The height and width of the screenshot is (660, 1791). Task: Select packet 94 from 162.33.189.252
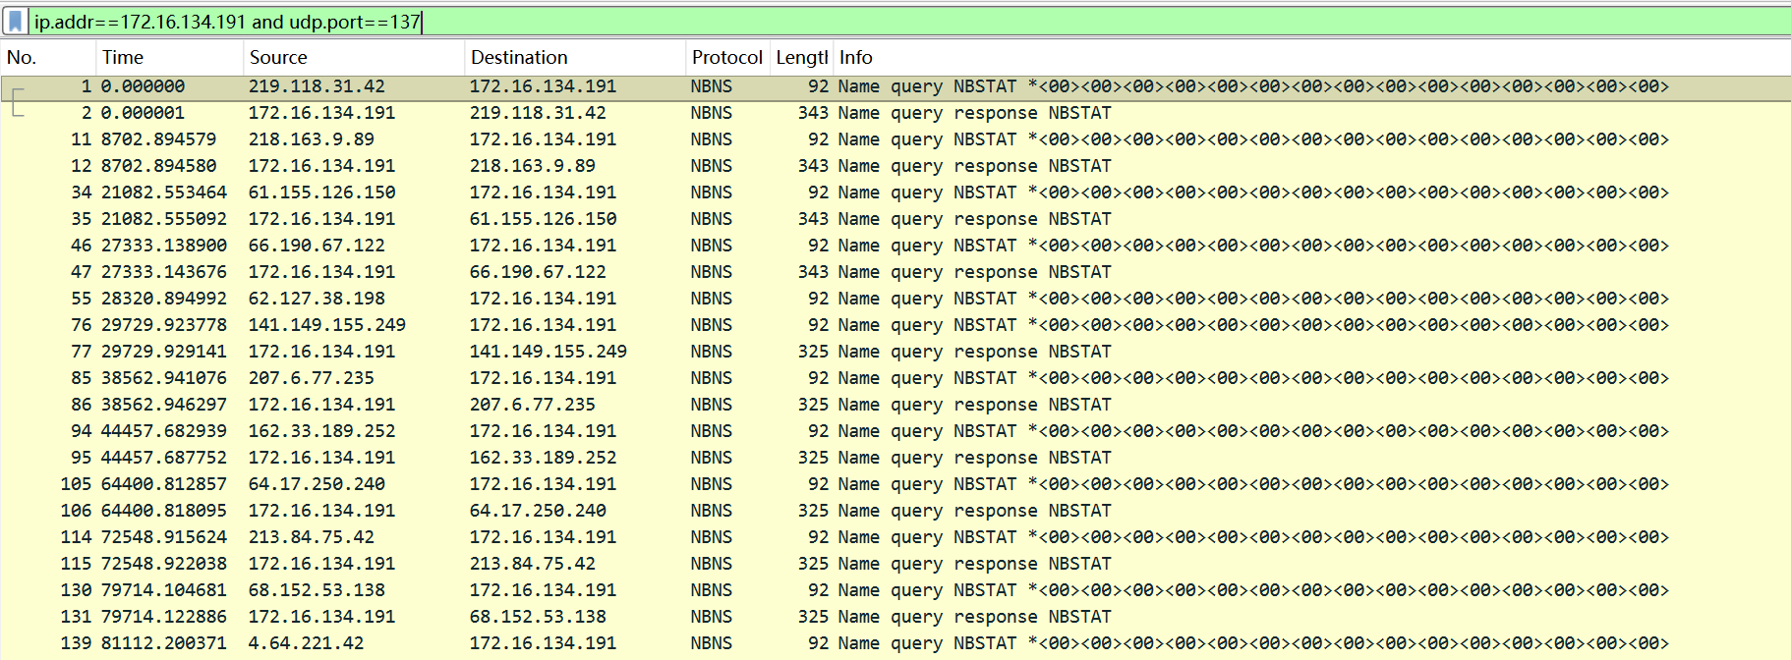(895, 431)
